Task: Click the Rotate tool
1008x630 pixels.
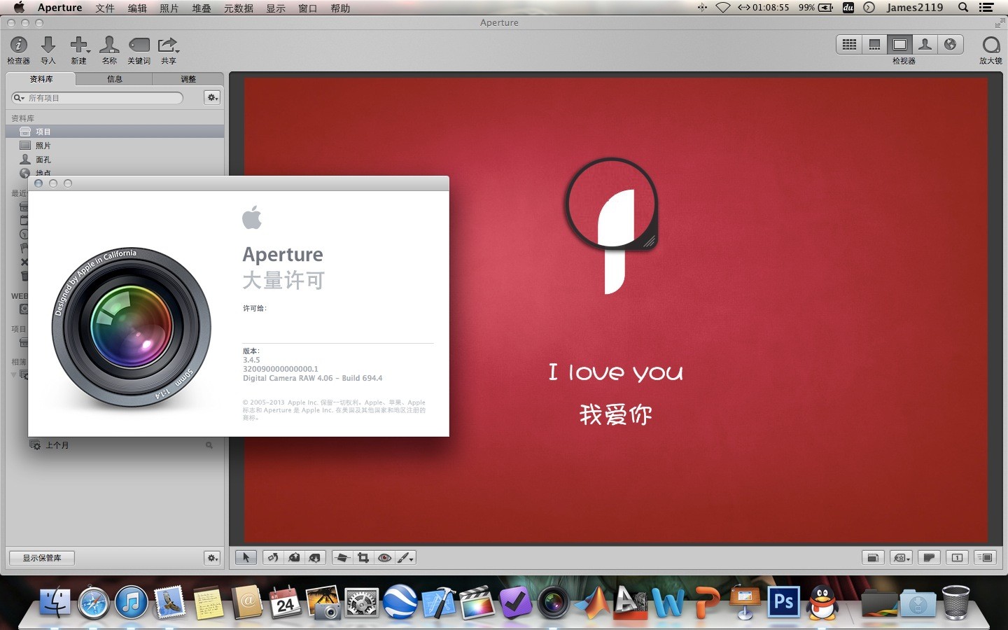Action: pyautogui.click(x=273, y=558)
